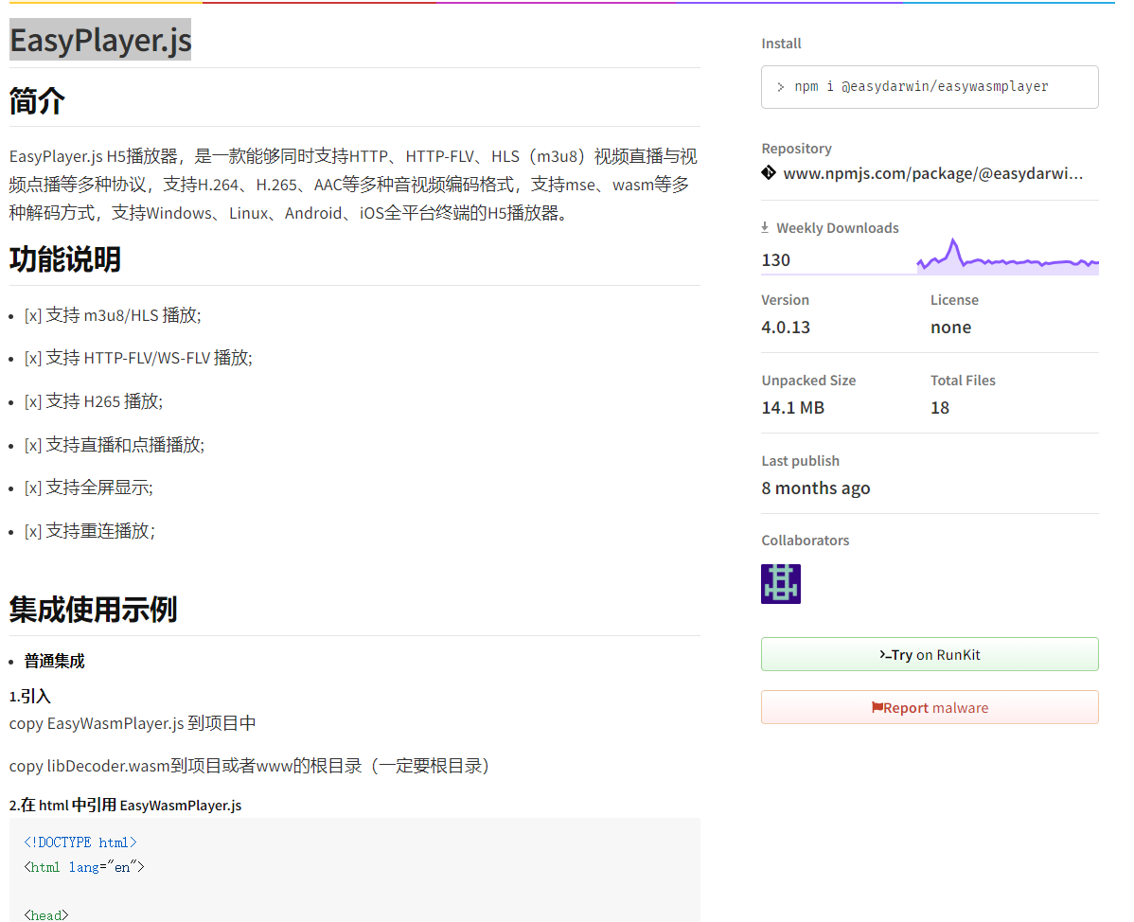The height and width of the screenshot is (922, 1134).
Task: Click the 集成使用示例 section heading
Action: pyautogui.click(x=92, y=610)
